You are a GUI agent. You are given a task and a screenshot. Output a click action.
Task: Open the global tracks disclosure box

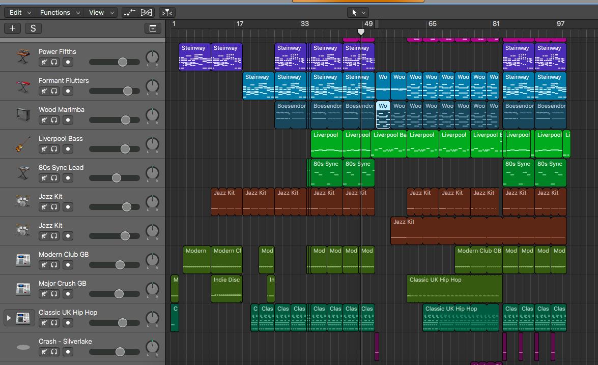(x=153, y=28)
